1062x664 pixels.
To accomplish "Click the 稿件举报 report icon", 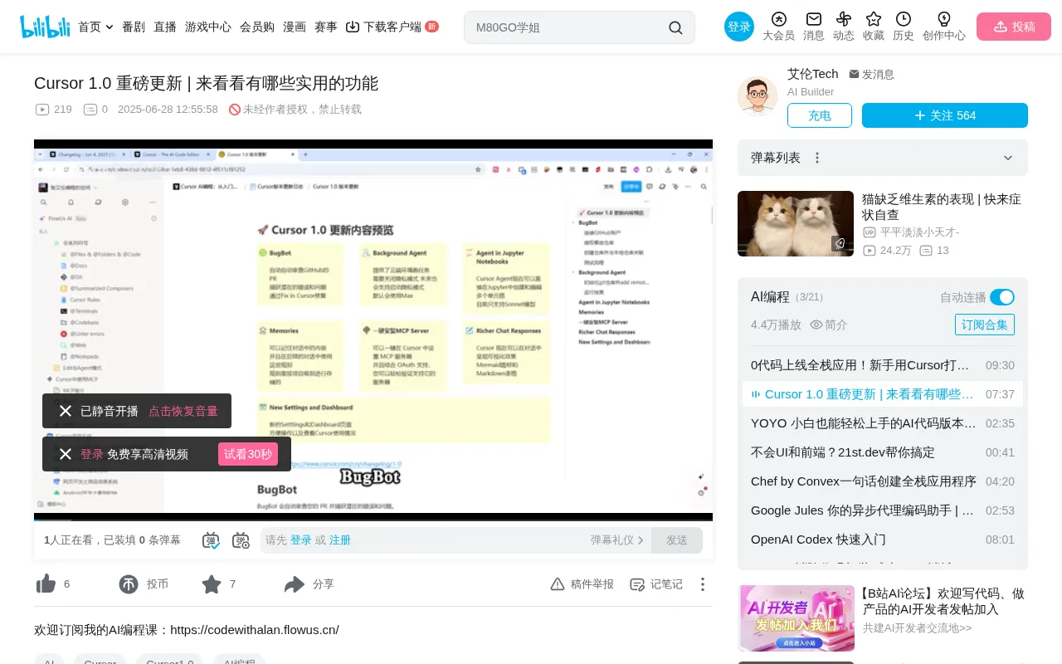I will (x=558, y=584).
